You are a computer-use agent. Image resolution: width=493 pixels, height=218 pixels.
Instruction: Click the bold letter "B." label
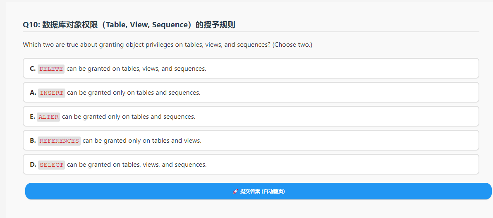click(33, 140)
